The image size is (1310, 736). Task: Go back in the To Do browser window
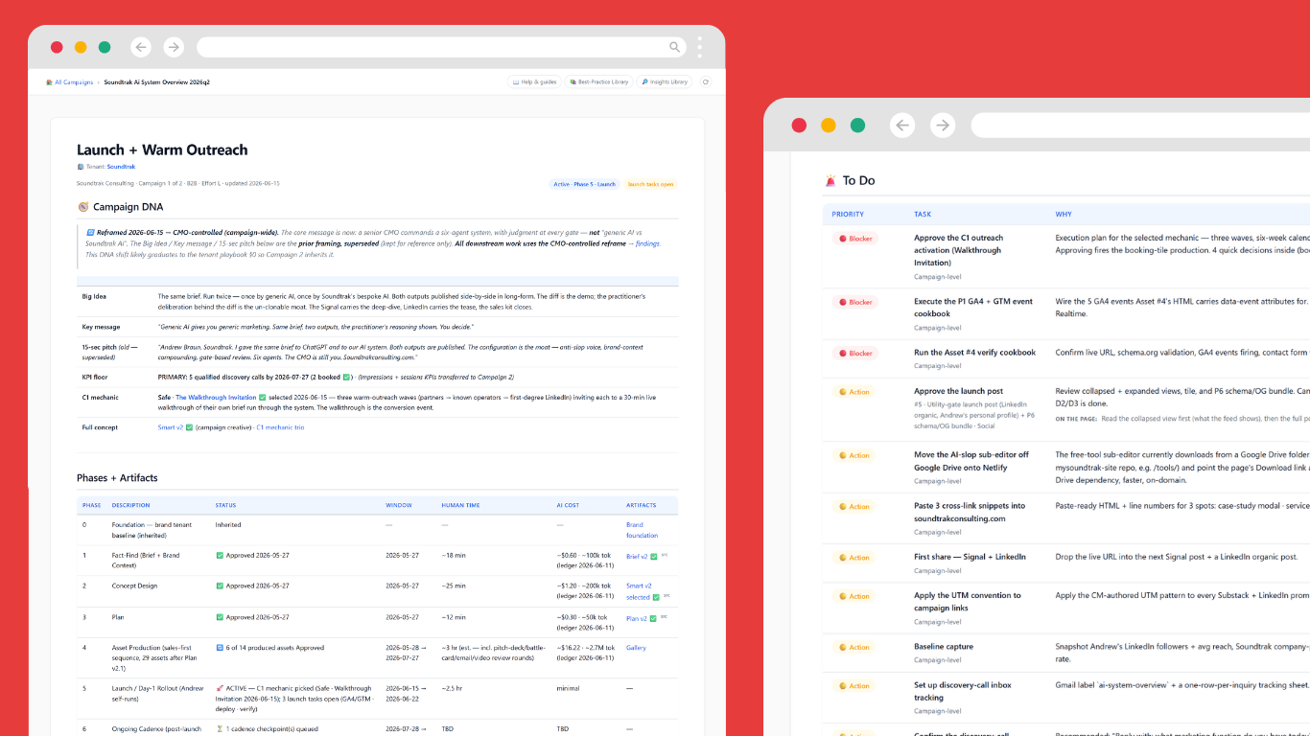[903, 126]
